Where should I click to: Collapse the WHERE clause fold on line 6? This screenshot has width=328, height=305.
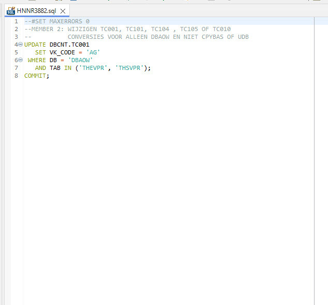21,60
